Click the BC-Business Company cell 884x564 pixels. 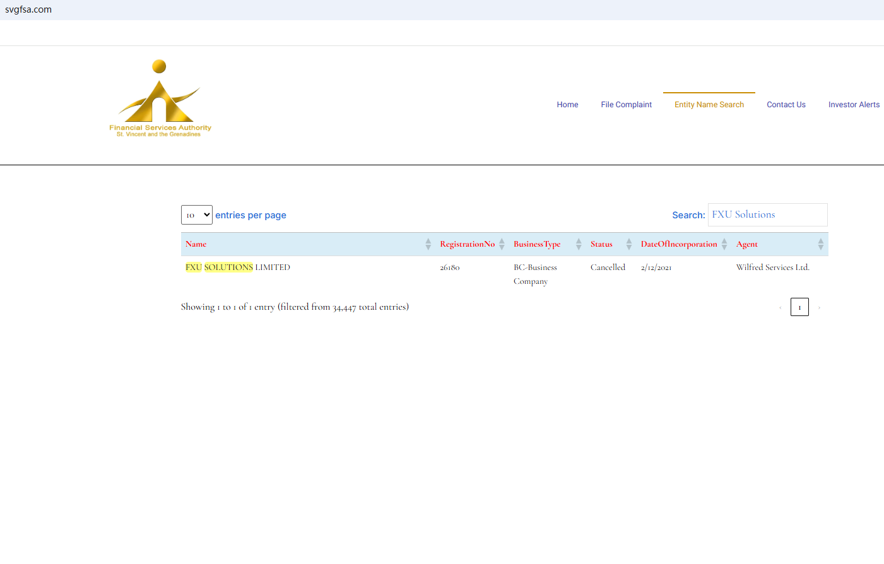(x=535, y=274)
